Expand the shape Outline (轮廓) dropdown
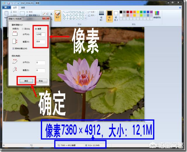The image size is (187, 152). pyautogui.click(x=91, y=12)
